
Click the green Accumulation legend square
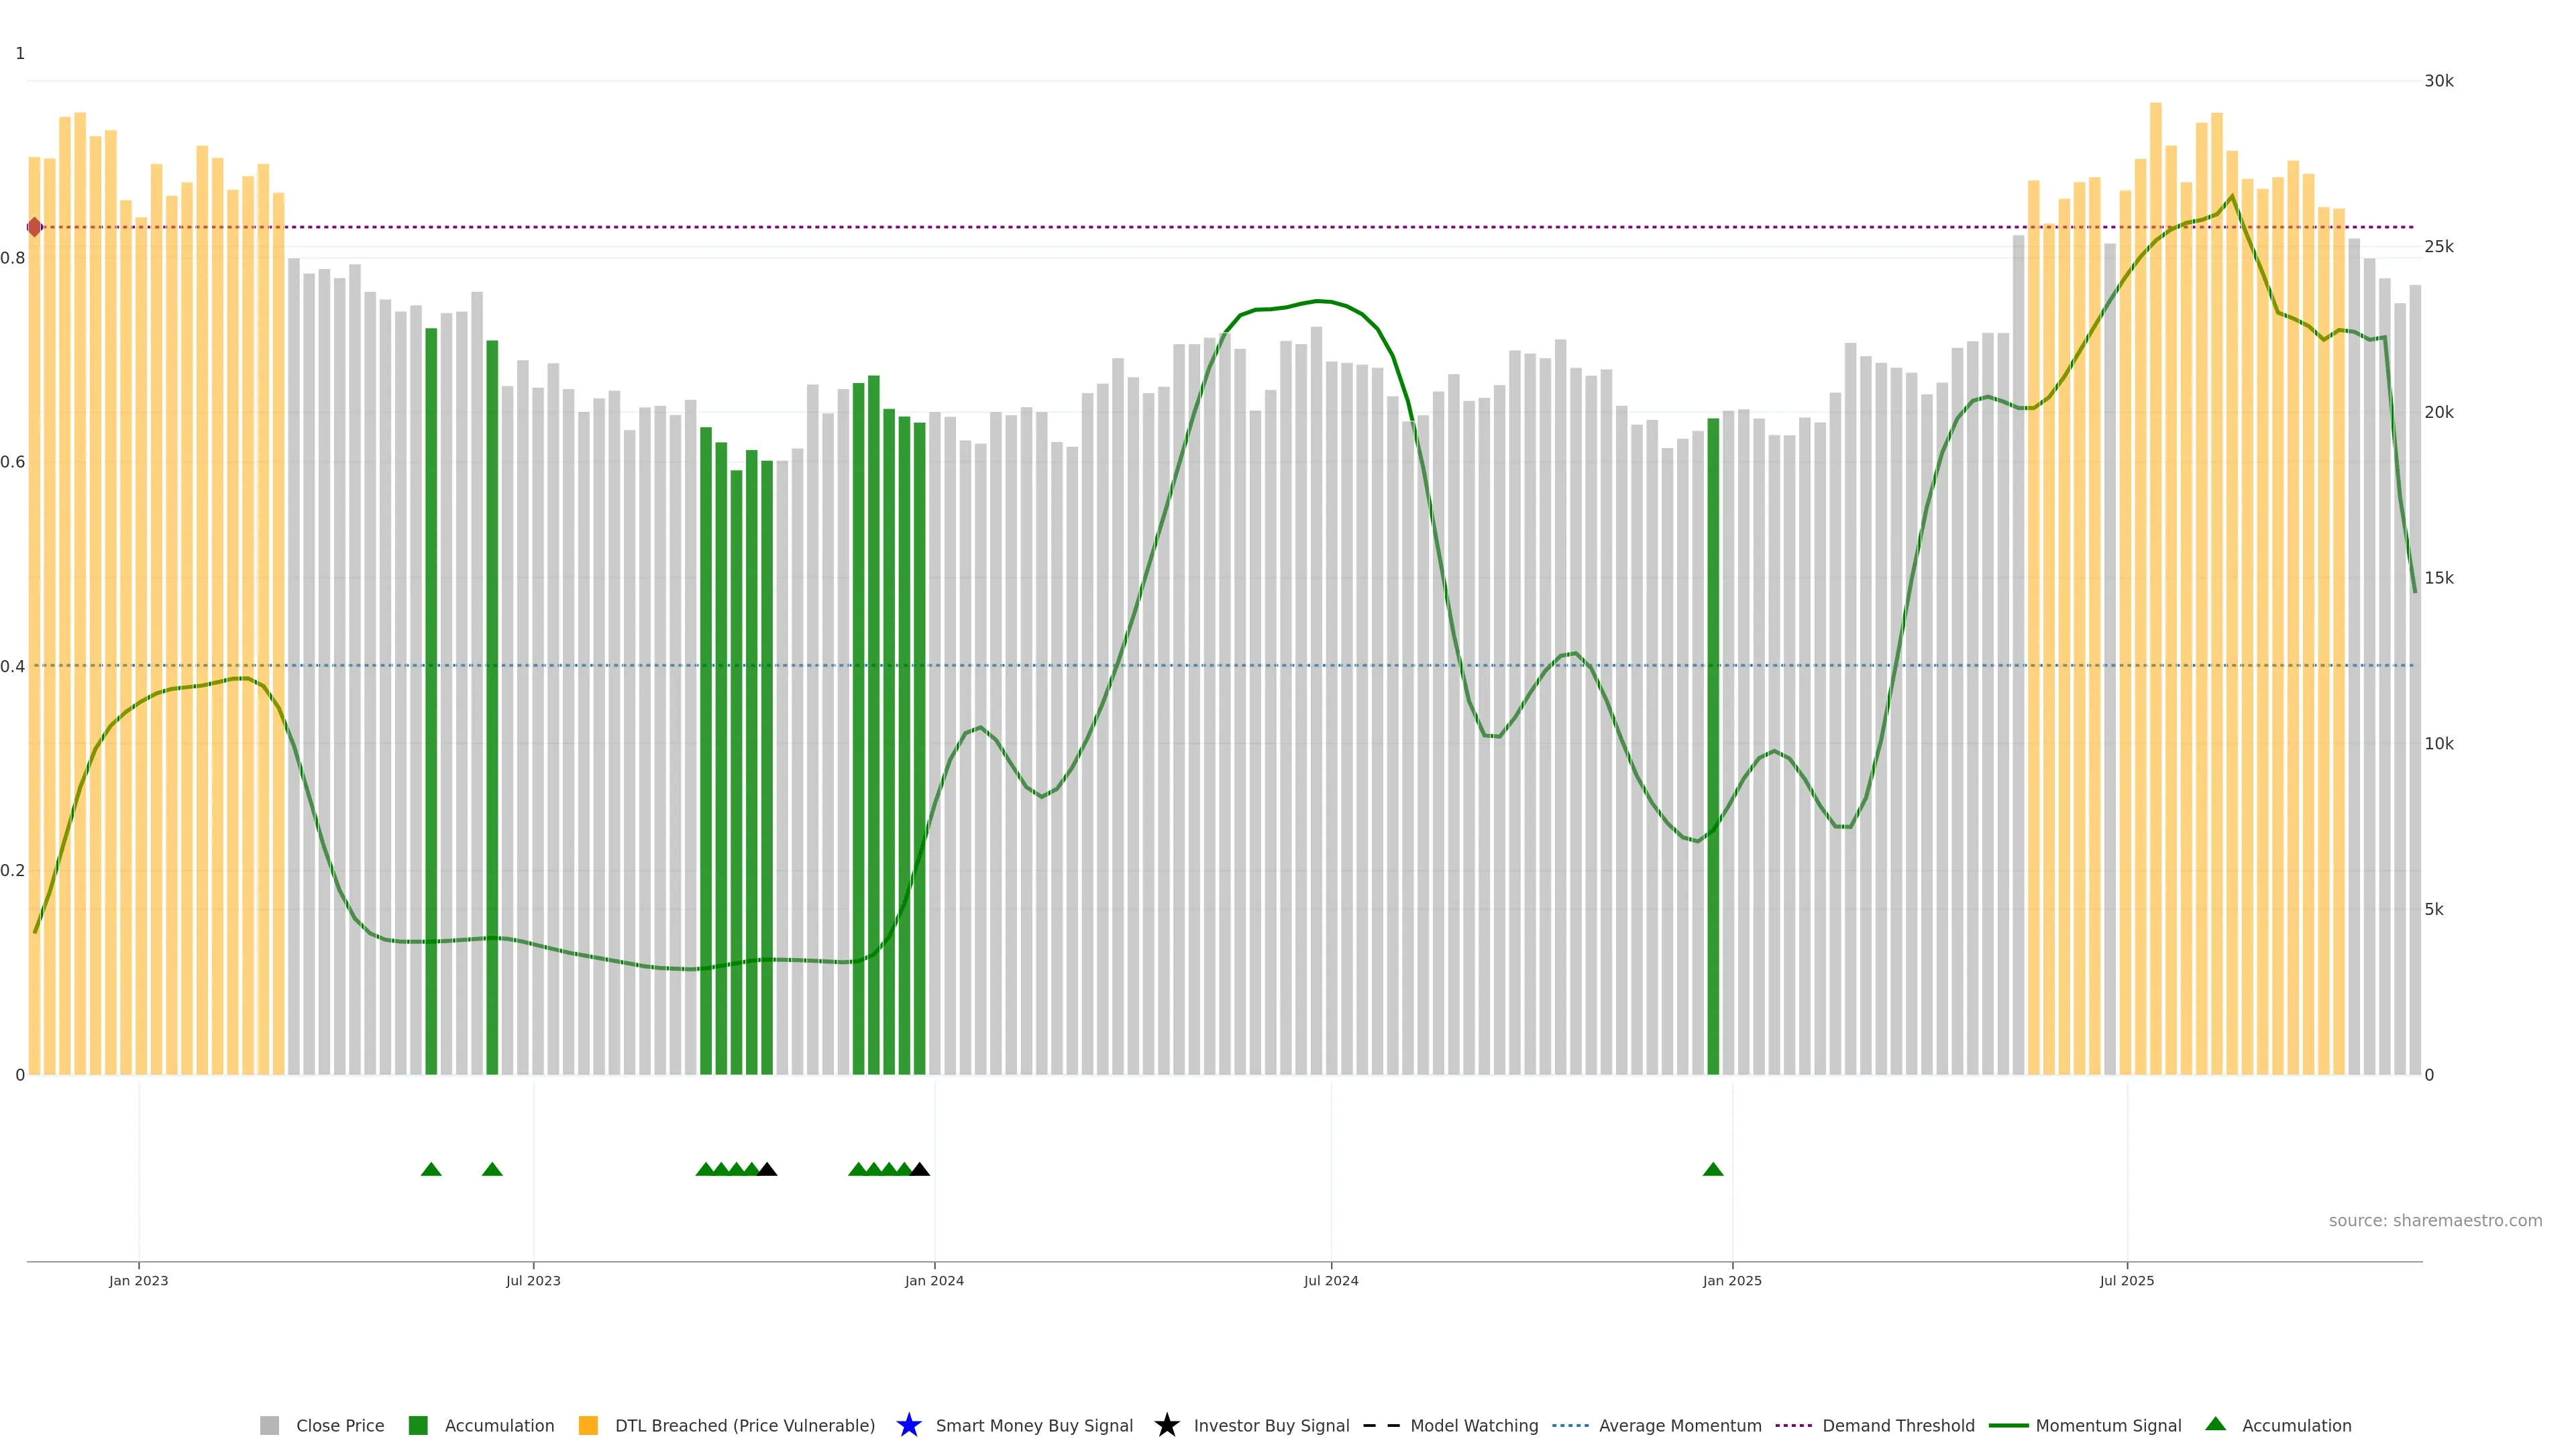point(418,1426)
